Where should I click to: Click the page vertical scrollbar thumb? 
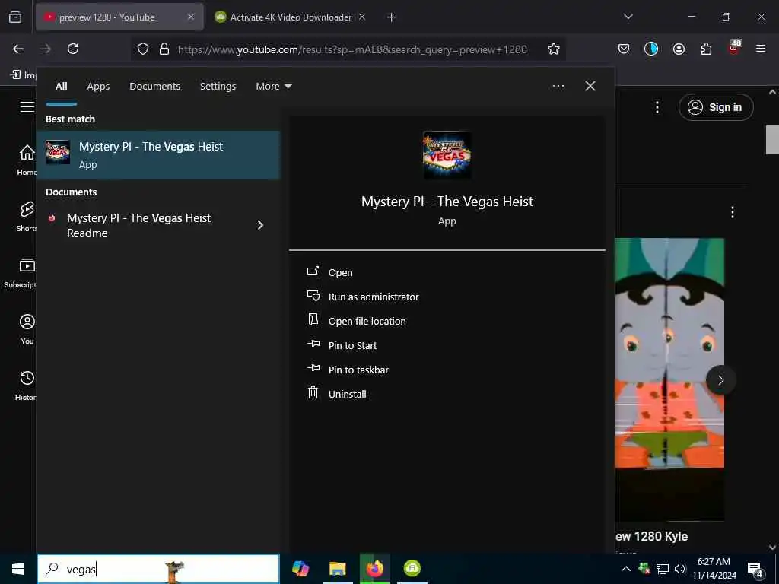(771, 140)
